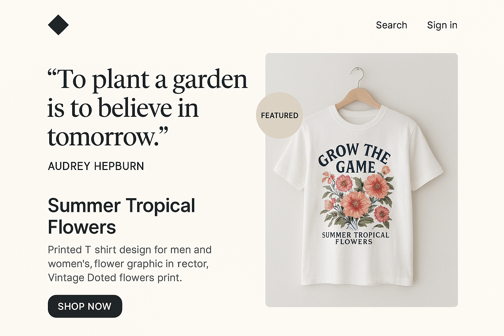The width and height of the screenshot is (504, 336).
Task: Open Search in the top navigation
Action: point(391,25)
